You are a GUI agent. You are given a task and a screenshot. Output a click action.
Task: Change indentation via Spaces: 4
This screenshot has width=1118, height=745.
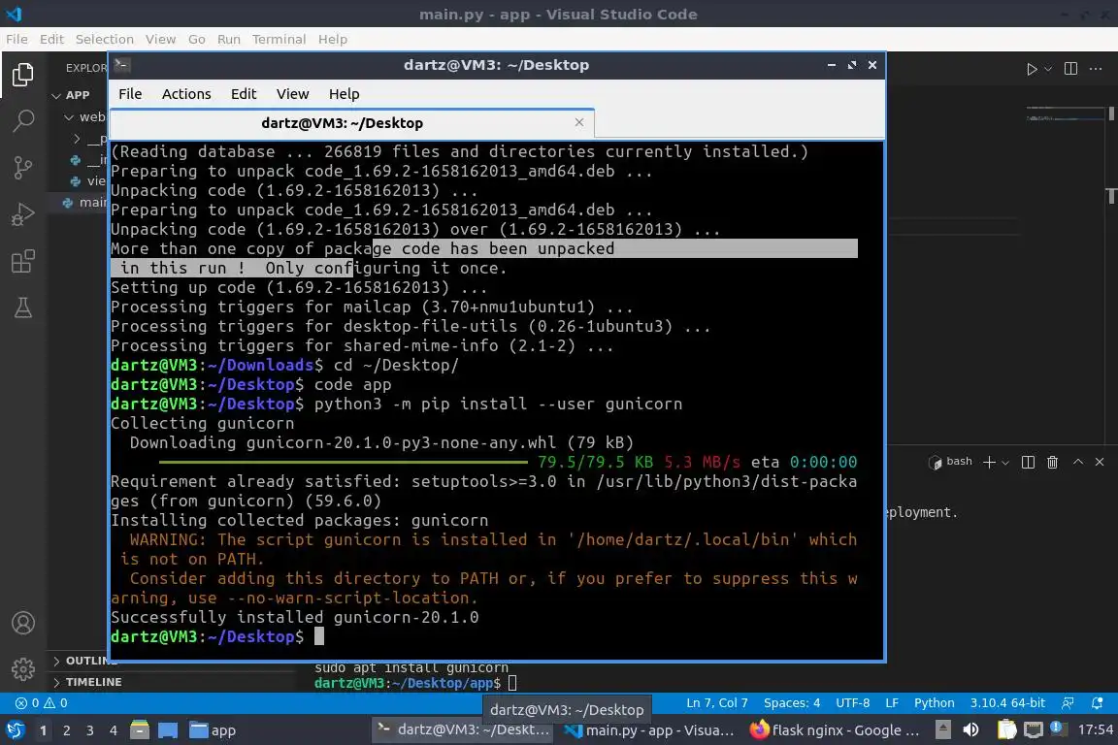coord(792,703)
